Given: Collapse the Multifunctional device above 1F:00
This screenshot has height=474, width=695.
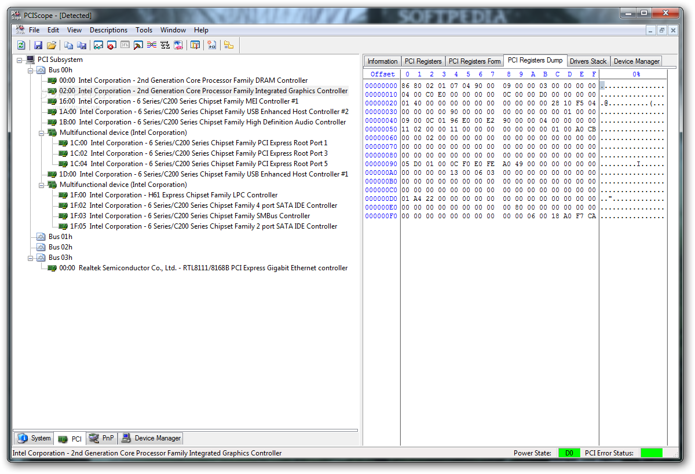Looking at the screenshot, I should point(42,185).
